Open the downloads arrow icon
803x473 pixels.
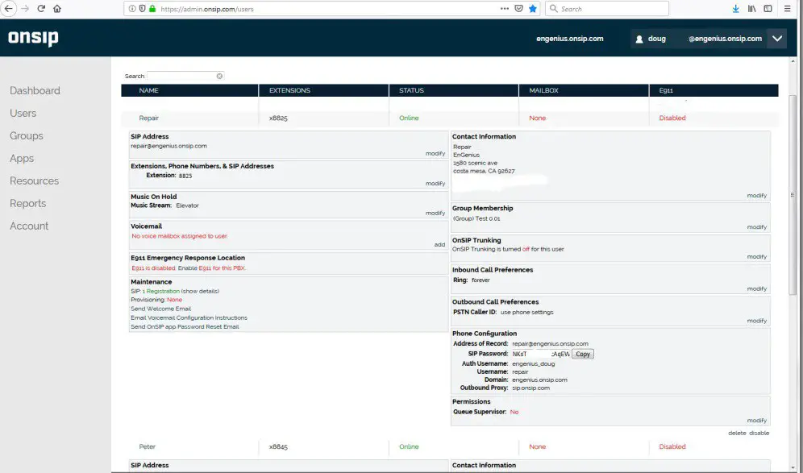[x=736, y=9]
